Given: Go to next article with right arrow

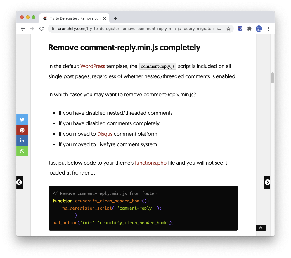Looking at the screenshot, I should (x=267, y=182).
